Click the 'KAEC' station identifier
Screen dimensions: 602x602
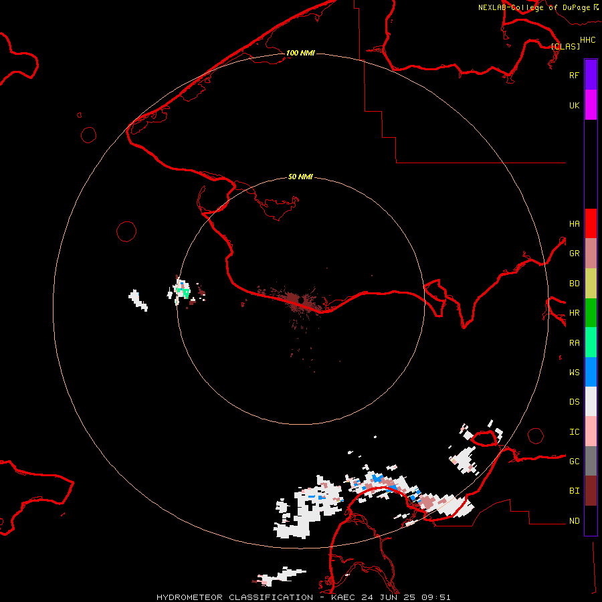[x=343, y=597]
